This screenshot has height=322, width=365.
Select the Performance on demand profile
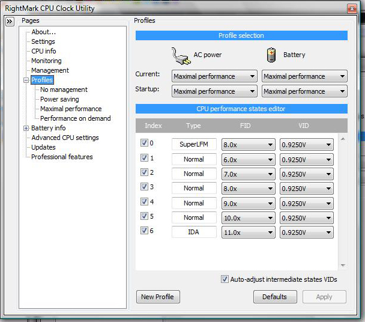76,118
